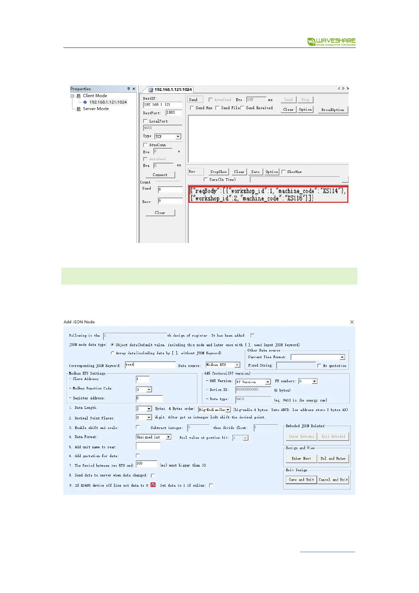419x593 pixels.
Task: Click the Connect button
Action: pos(160,175)
